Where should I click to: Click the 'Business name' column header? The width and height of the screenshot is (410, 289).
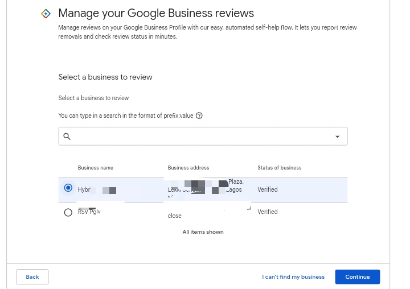tap(96, 168)
